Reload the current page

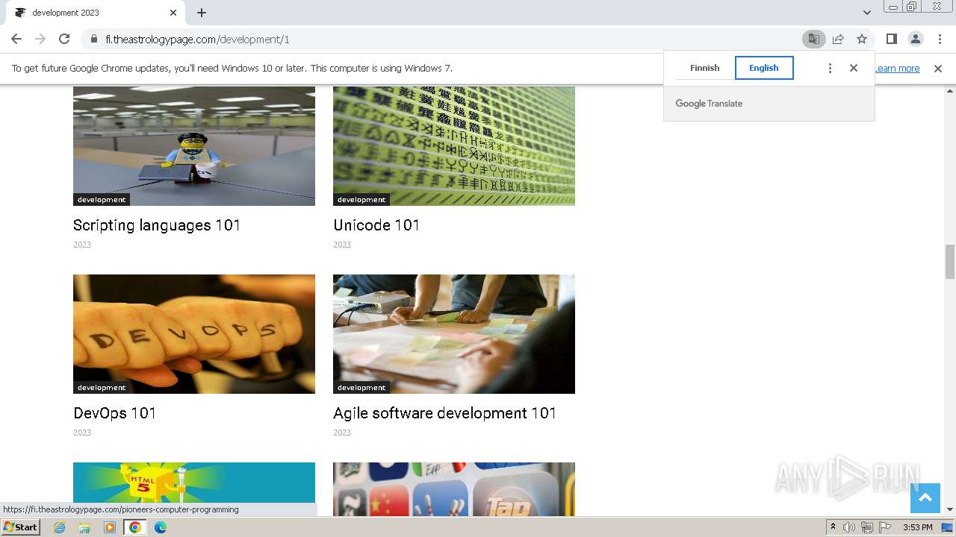[x=64, y=39]
